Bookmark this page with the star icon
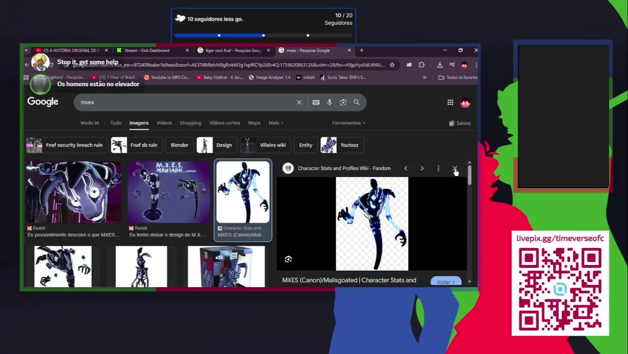 tap(392, 65)
